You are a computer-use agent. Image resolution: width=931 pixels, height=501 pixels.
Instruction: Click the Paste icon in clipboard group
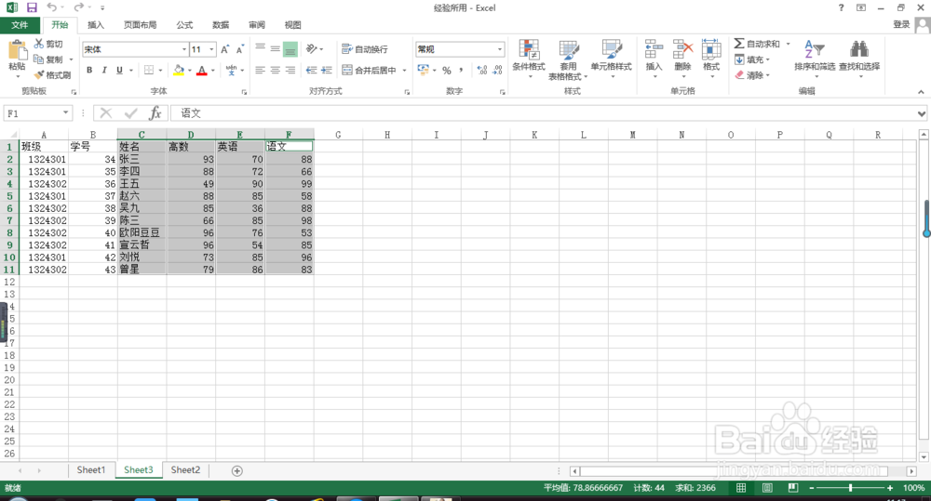(x=17, y=51)
